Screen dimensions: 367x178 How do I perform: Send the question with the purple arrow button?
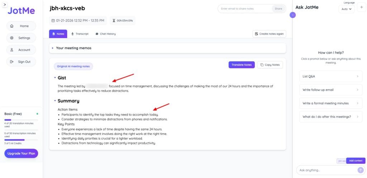tap(361, 170)
